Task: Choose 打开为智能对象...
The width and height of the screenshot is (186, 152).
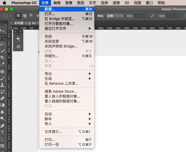Action: pos(67,24)
